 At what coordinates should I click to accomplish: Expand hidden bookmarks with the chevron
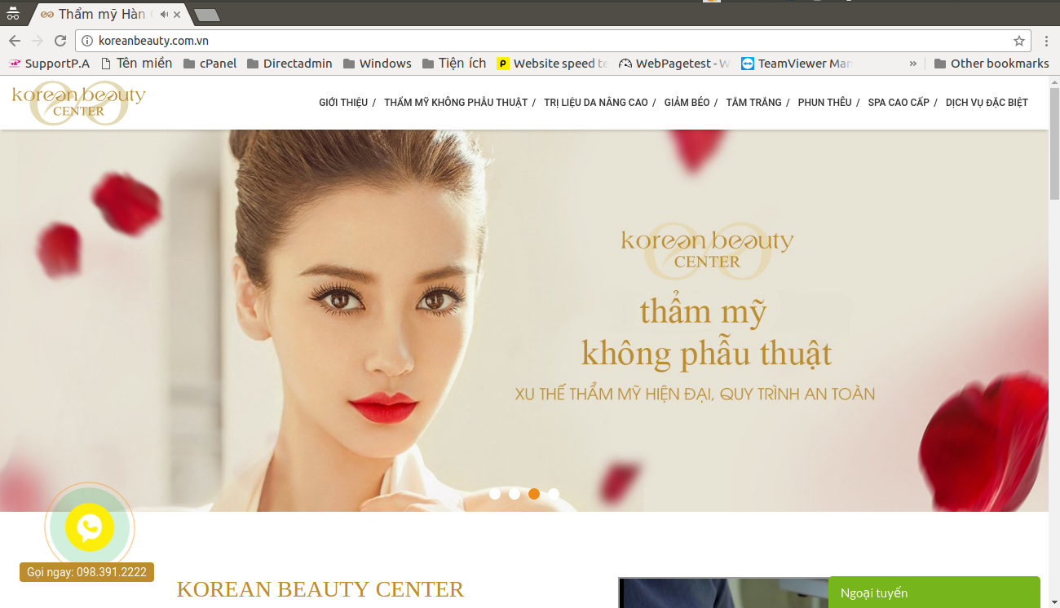pyautogui.click(x=912, y=64)
